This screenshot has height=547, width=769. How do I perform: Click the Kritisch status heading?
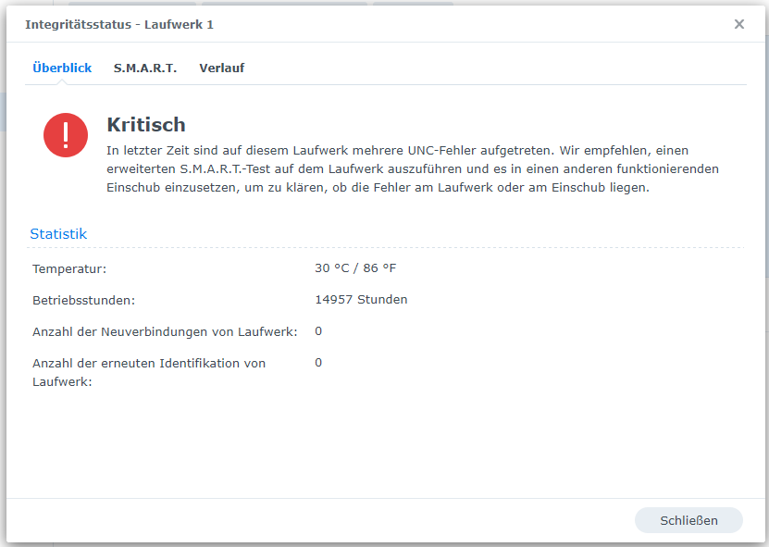146,125
